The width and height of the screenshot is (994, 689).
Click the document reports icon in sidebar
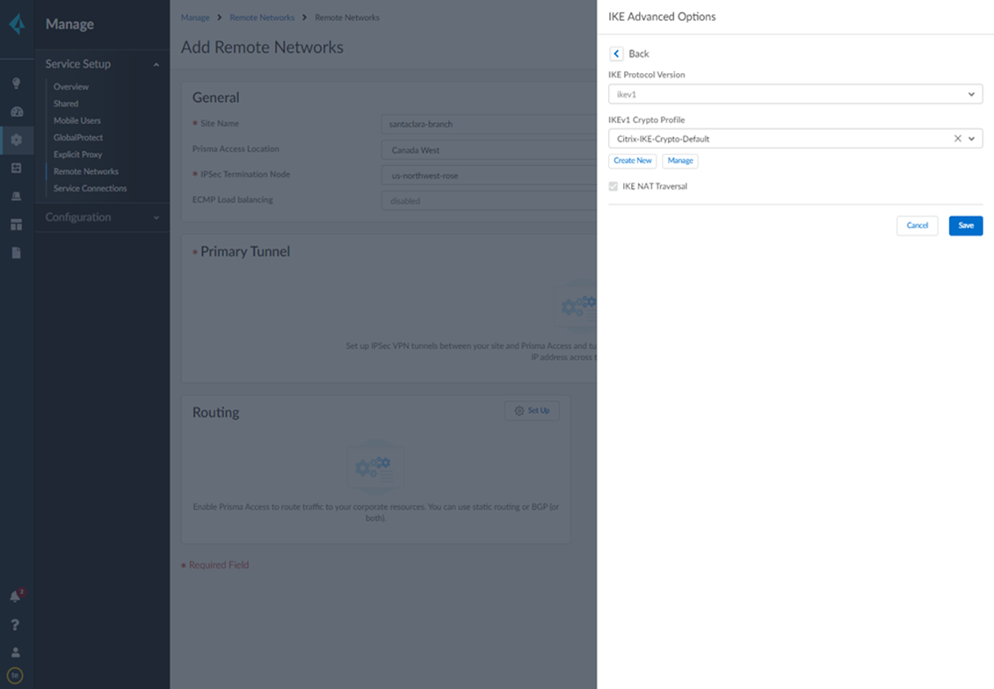16,252
